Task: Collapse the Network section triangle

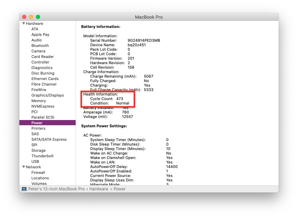Action: 23,167
